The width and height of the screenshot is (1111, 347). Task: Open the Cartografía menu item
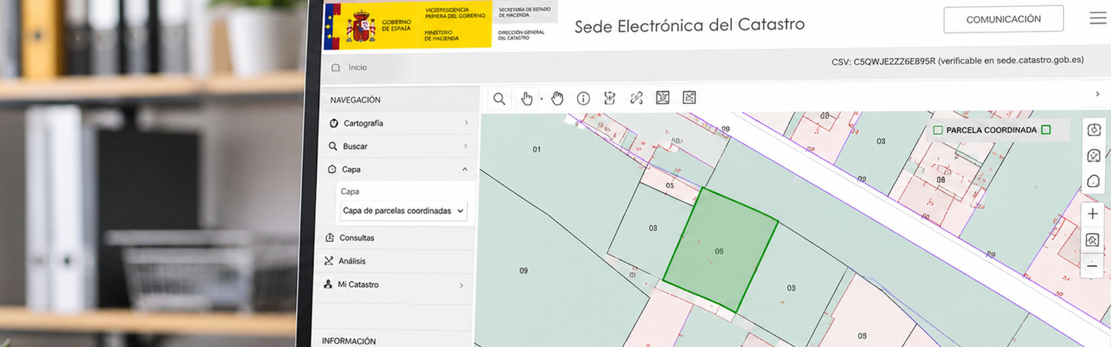coord(400,123)
